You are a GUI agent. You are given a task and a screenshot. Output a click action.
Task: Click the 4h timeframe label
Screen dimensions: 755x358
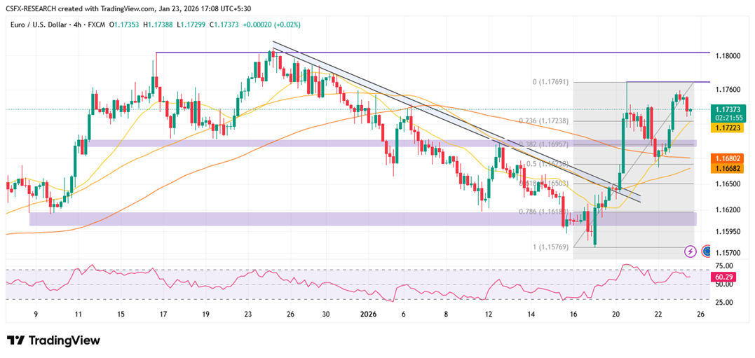tap(79, 24)
